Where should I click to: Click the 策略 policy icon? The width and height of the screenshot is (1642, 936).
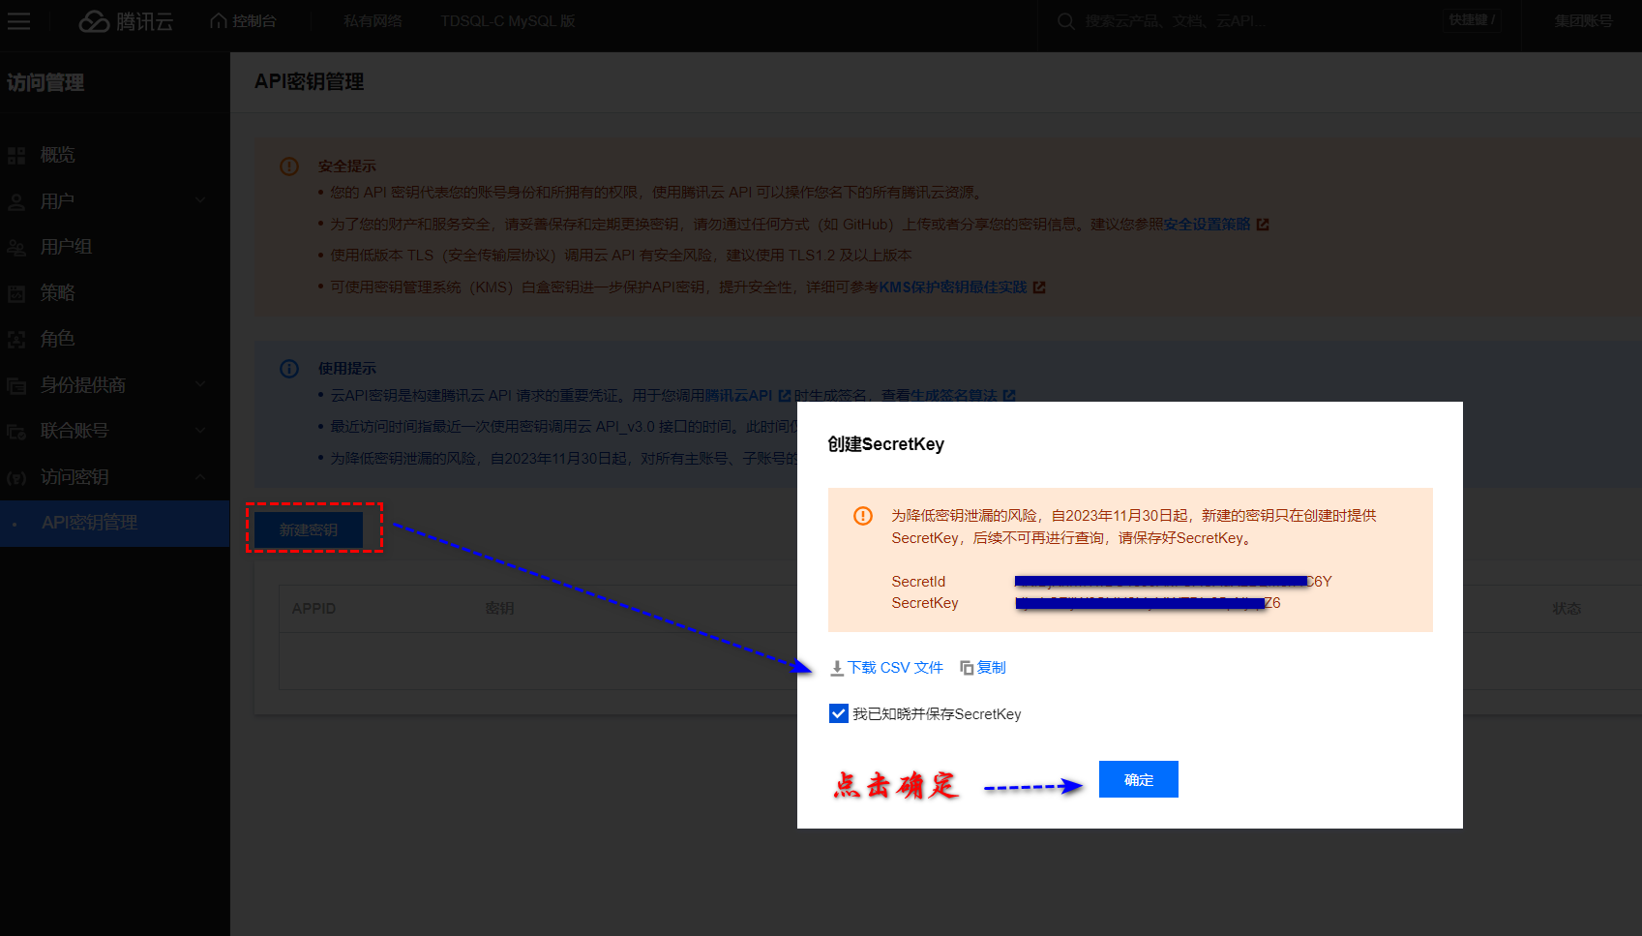point(16,293)
